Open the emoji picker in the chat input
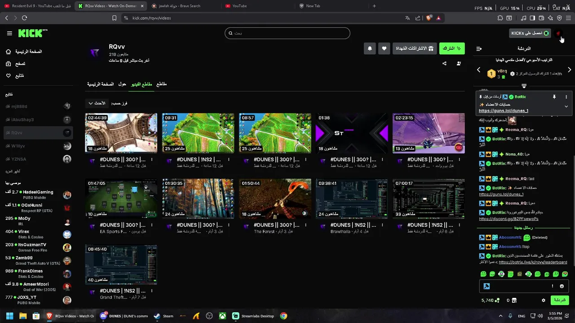Screen dimensions: 575x323 [562, 286]
